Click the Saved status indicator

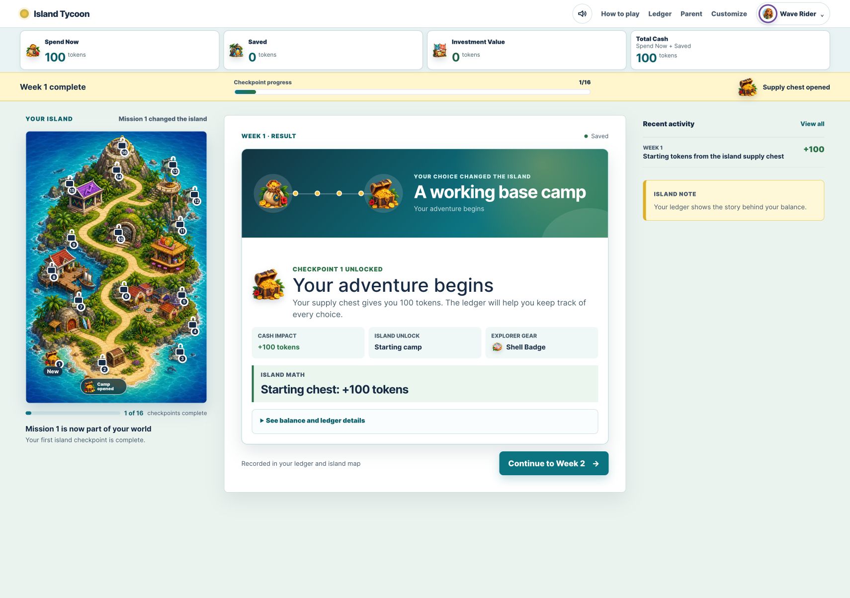pyautogui.click(x=596, y=136)
